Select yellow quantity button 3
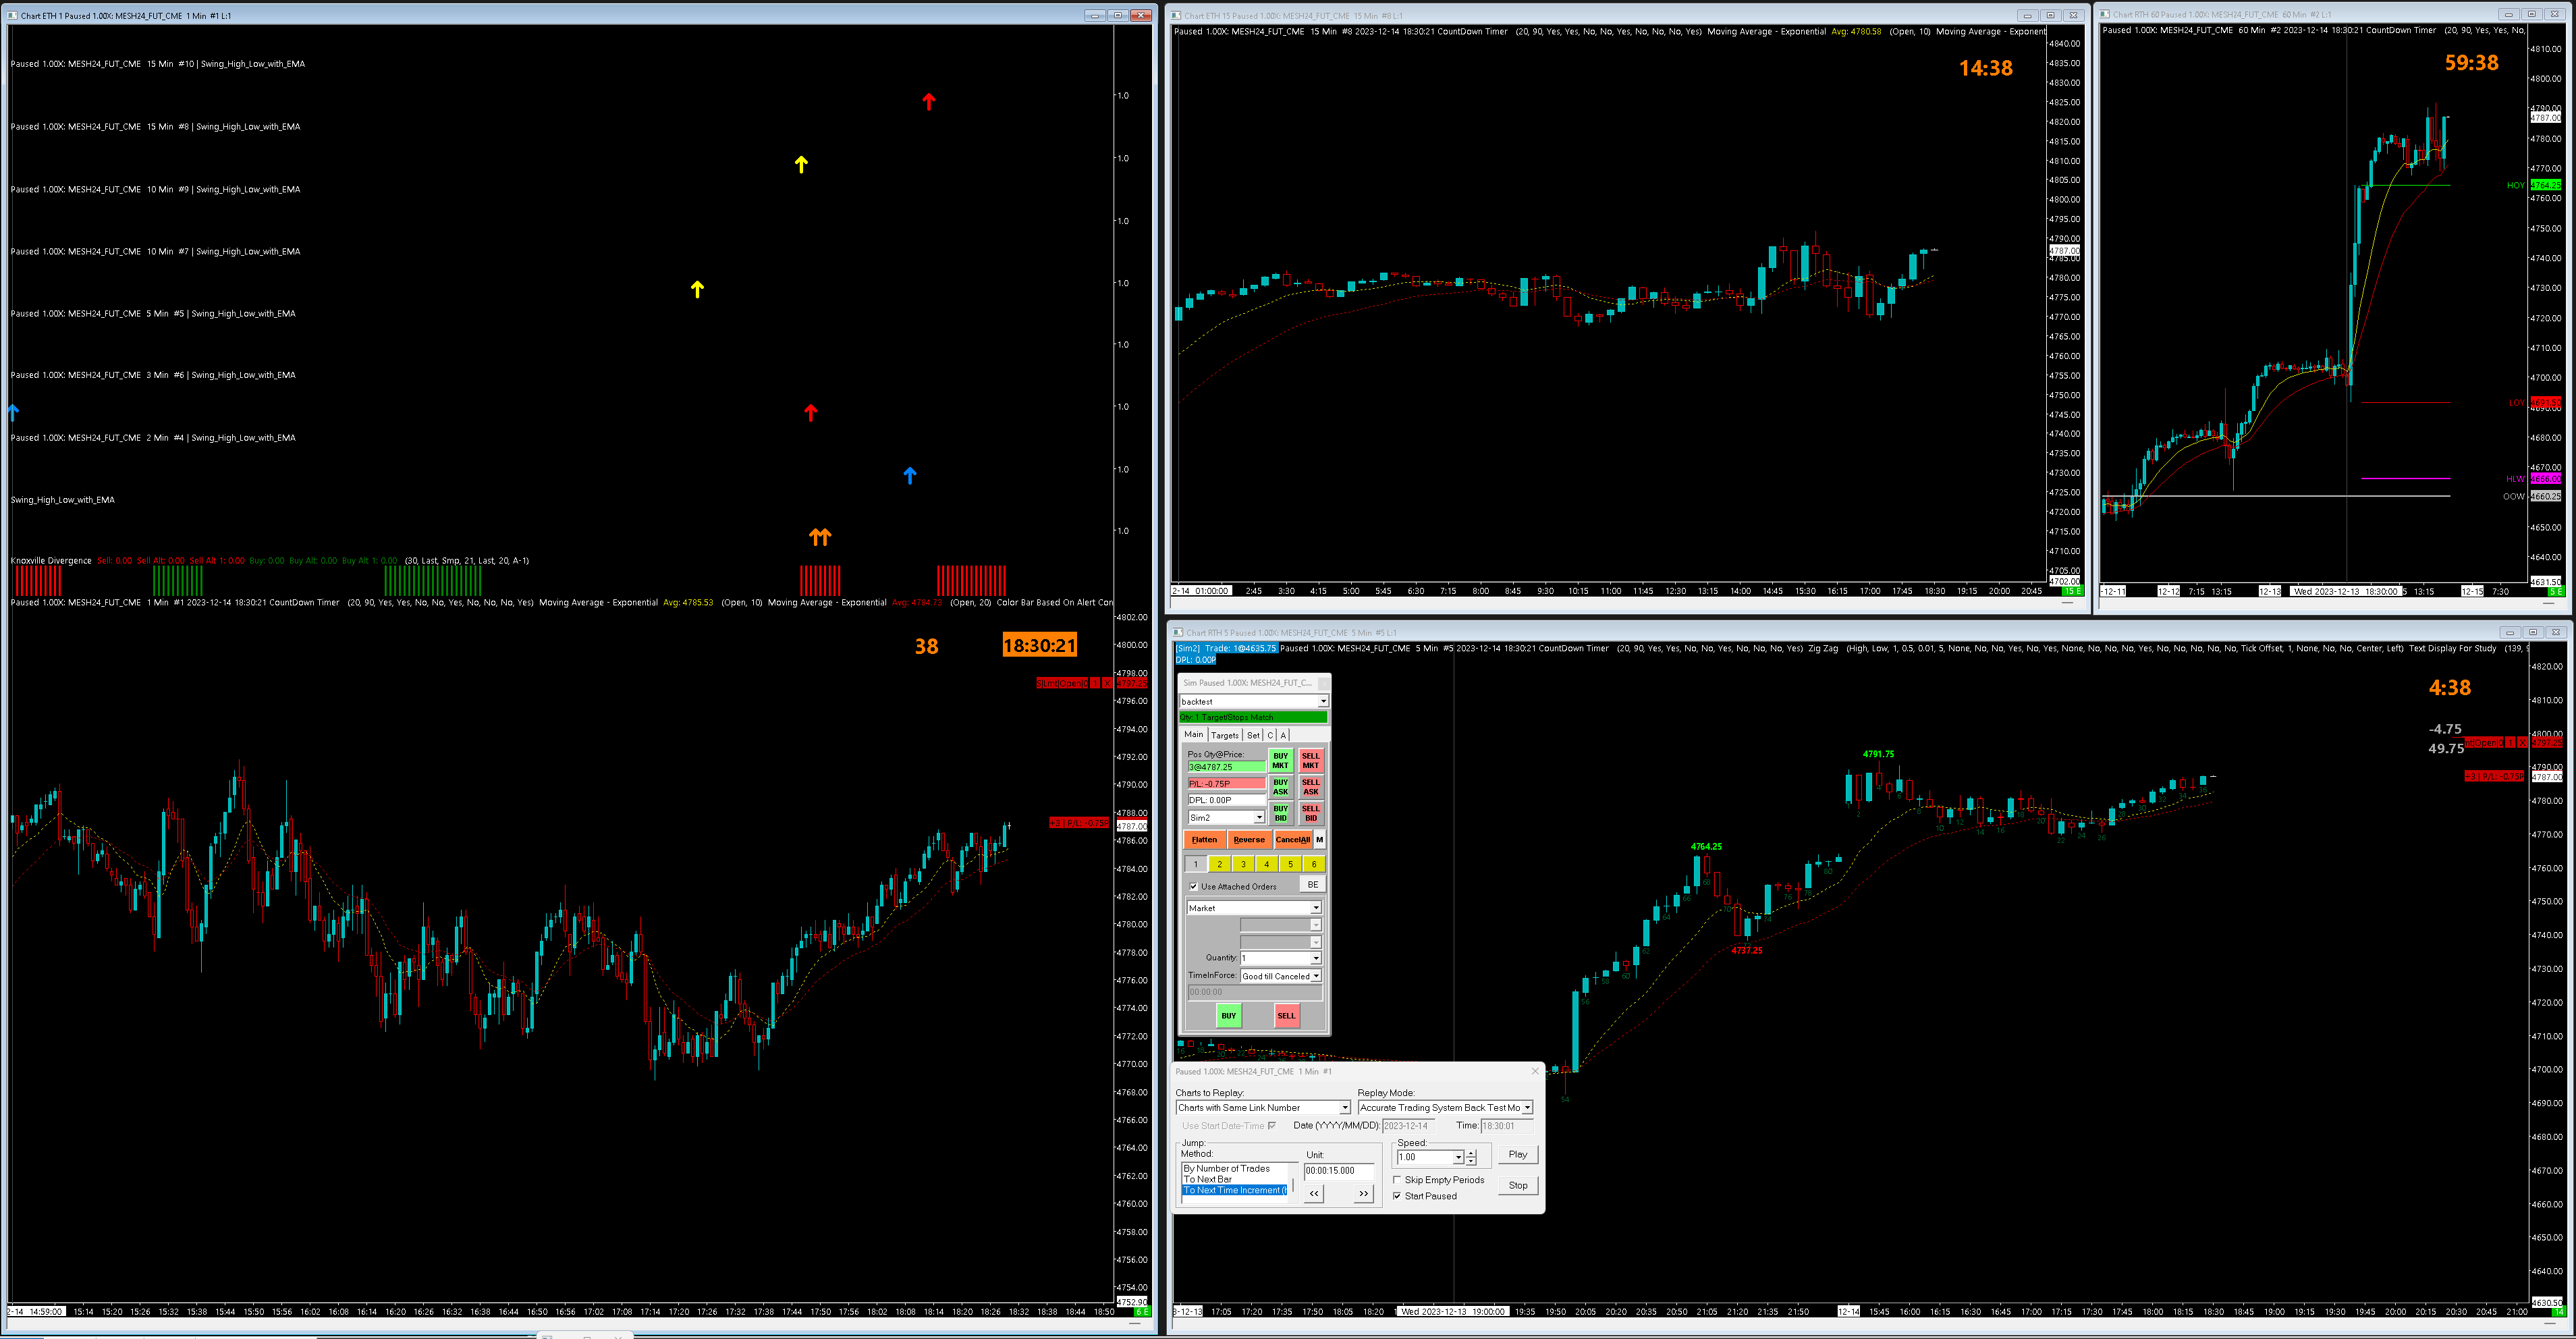 click(x=1243, y=864)
